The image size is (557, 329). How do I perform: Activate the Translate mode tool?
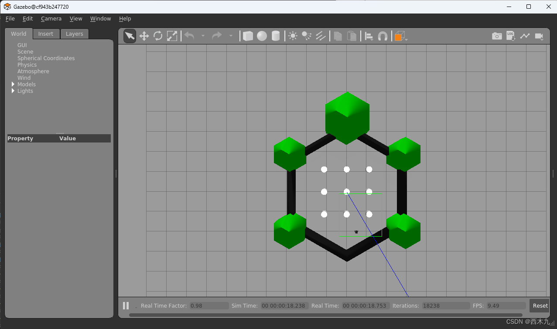click(144, 36)
